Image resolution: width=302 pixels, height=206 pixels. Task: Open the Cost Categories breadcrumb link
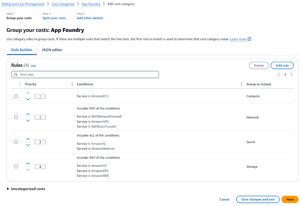(63, 4)
